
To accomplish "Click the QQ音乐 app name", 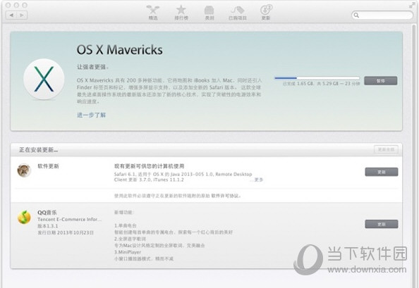I will pyautogui.click(x=47, y=213).
